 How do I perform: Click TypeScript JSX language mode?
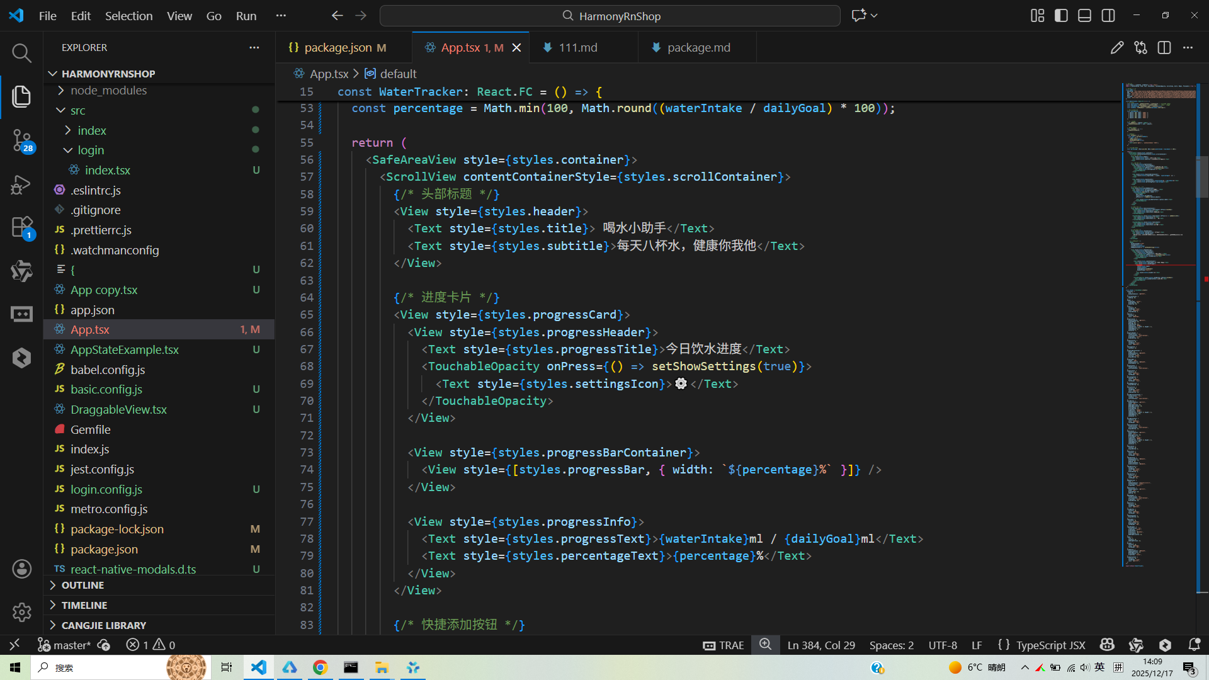pyautogui.click(x=1050, y=645)
